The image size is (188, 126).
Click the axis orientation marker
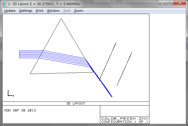coord(11,93)
